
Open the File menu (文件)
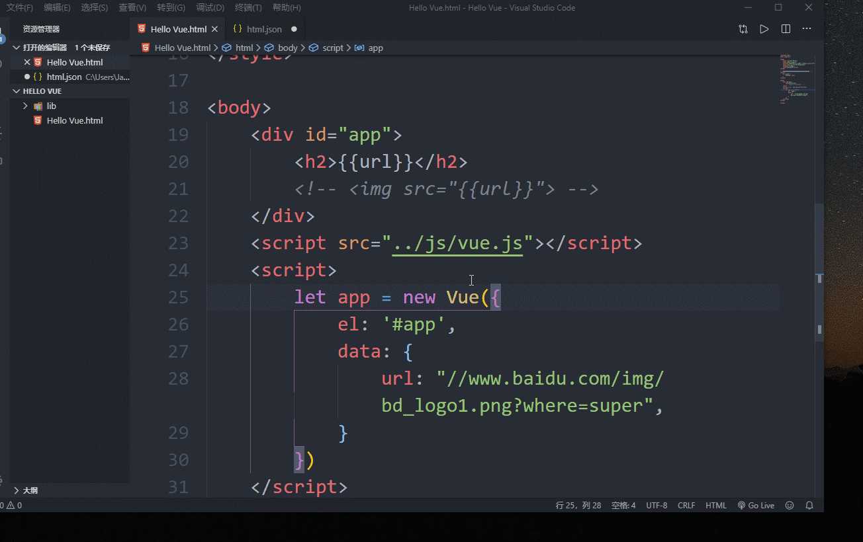coord(20,8)
